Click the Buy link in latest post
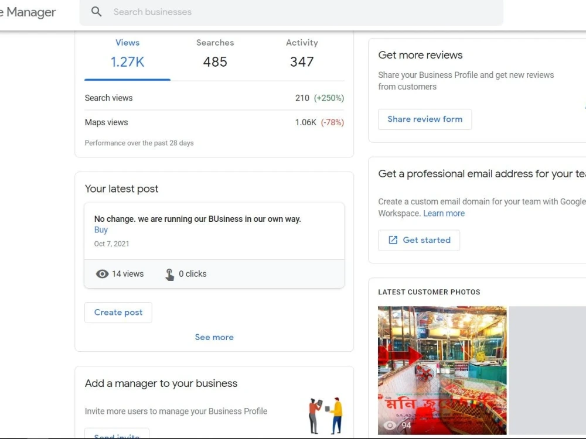This screenshot has height=439, width=586. (x=101, y=230)
